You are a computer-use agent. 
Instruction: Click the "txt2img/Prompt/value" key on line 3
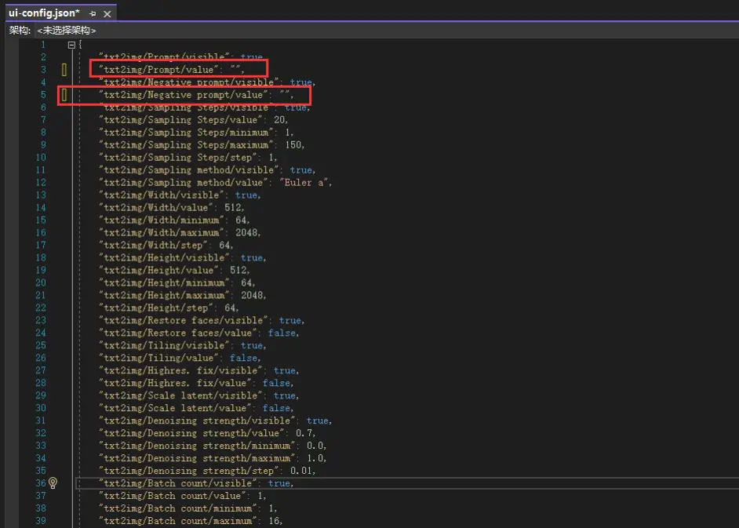158,70
